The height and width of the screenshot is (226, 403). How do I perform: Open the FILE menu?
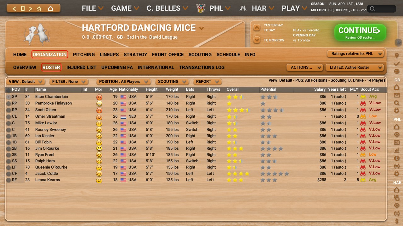(93, 8)
